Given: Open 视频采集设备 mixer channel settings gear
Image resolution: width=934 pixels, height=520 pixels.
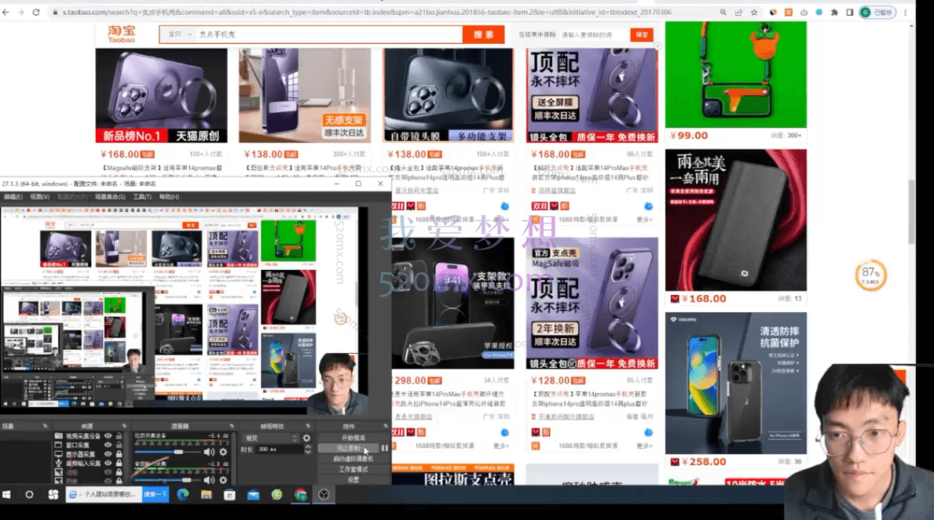Looking at the screenshot, I should tap(223, 453).
